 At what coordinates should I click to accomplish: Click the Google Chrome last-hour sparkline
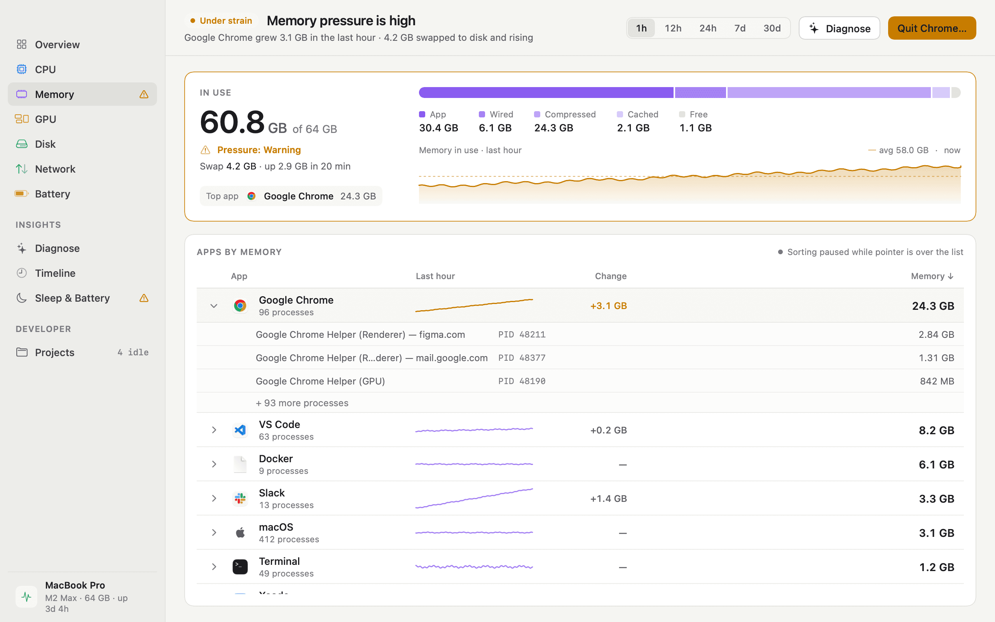(x=474, y=305)
